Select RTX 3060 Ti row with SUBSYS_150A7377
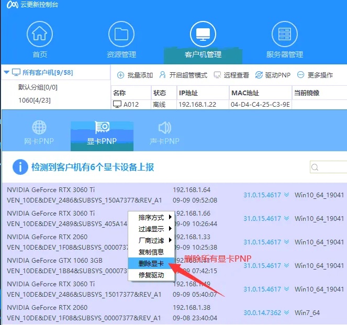 (x=175, y=195)
